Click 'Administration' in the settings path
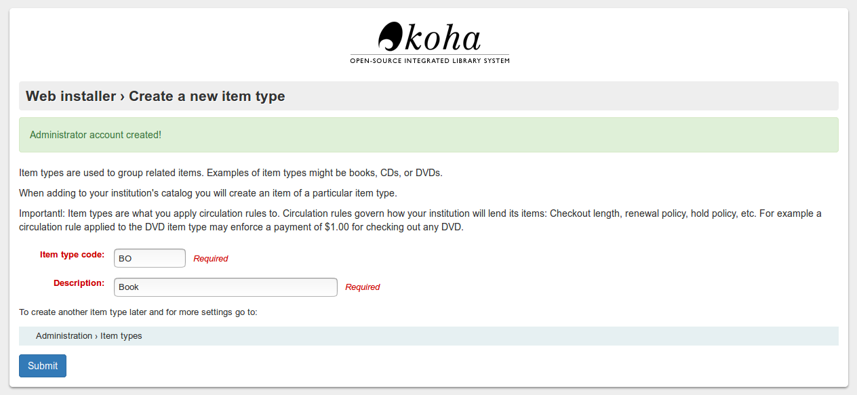The height and width of the screenshot is (395, 857). coord(64,336)
